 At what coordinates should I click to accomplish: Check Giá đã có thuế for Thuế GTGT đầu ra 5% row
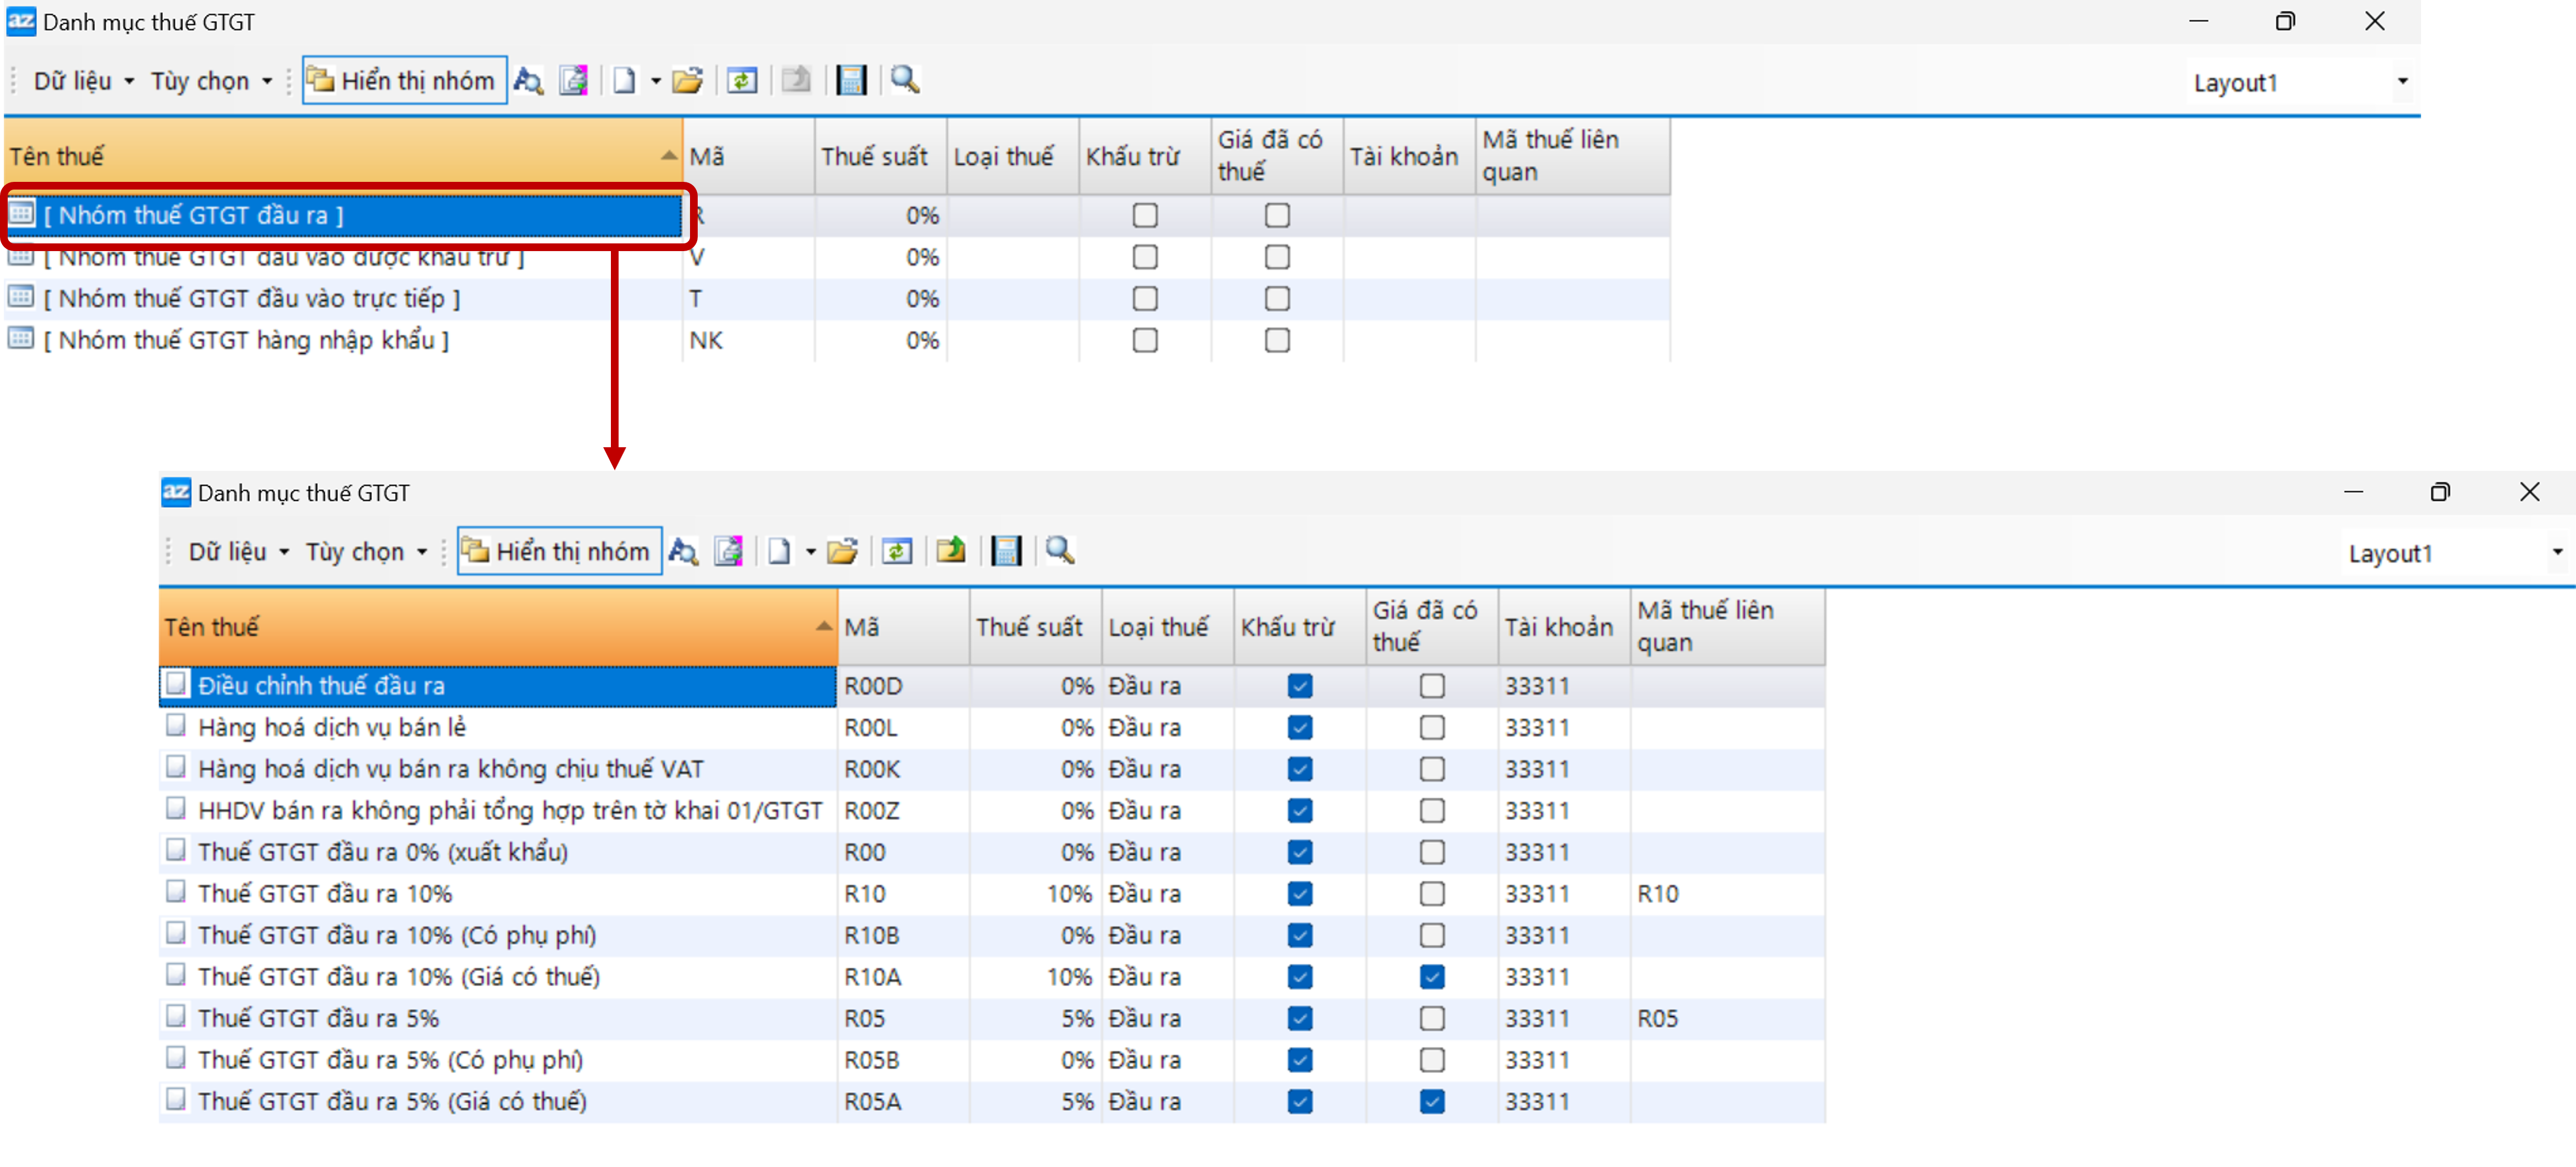click(x=1431, y=1018)
